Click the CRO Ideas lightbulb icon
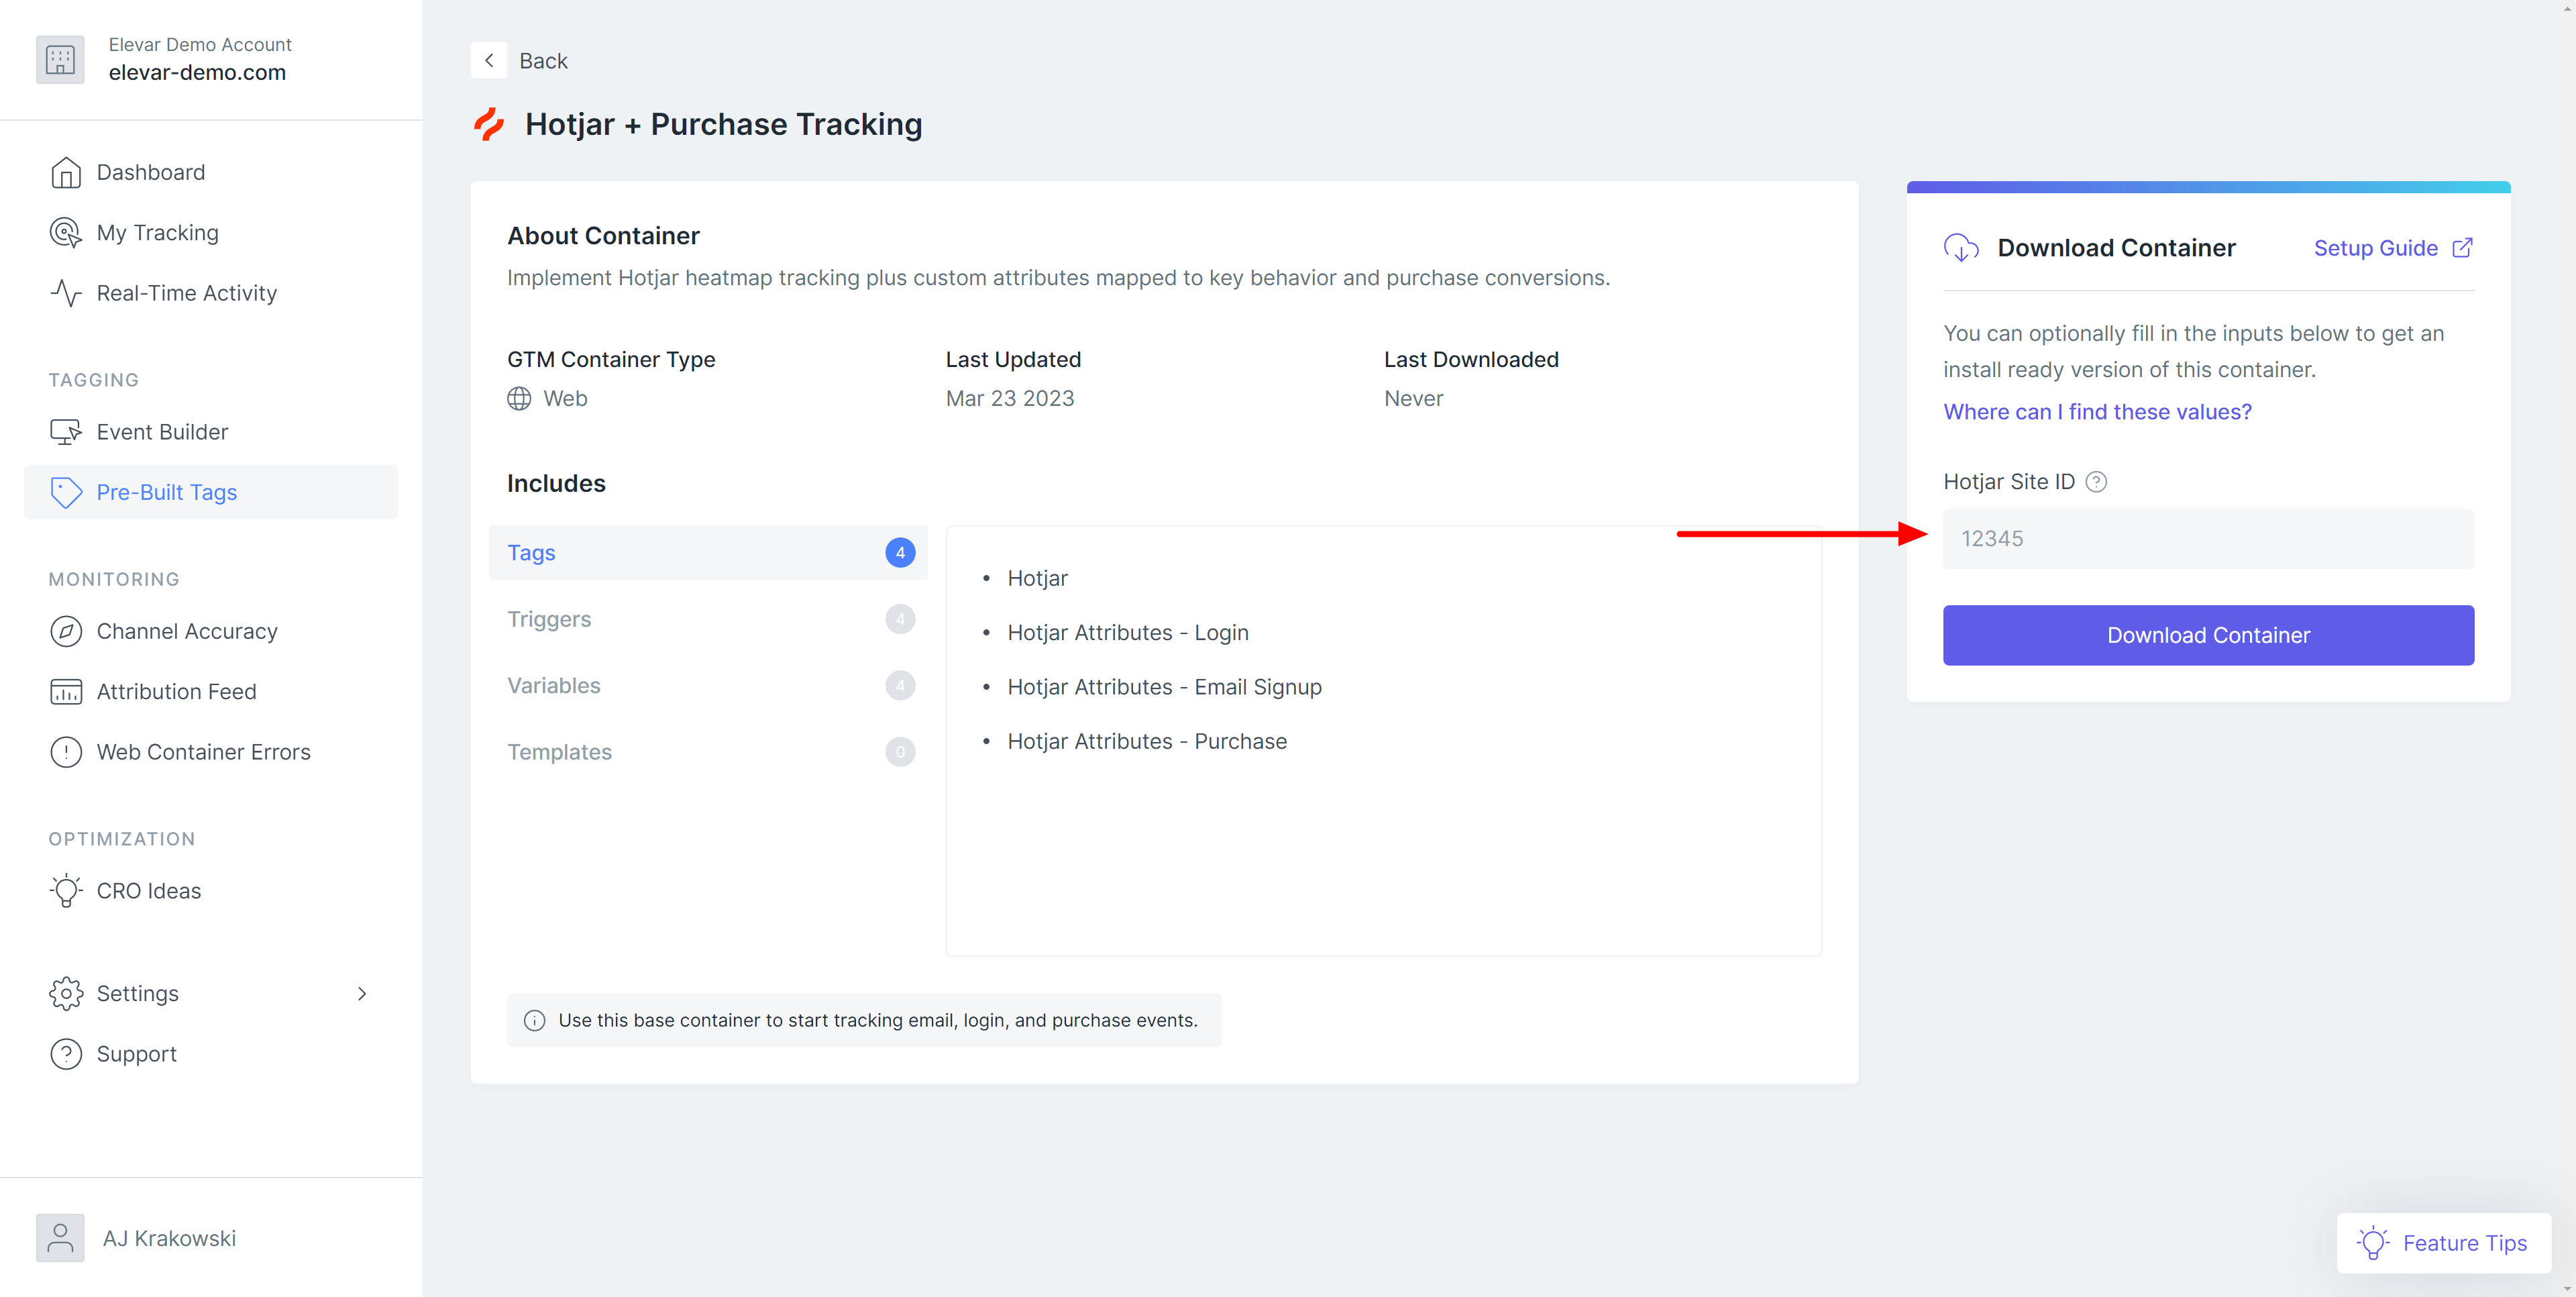2576x1297 pixels. [x=65, y=891]
